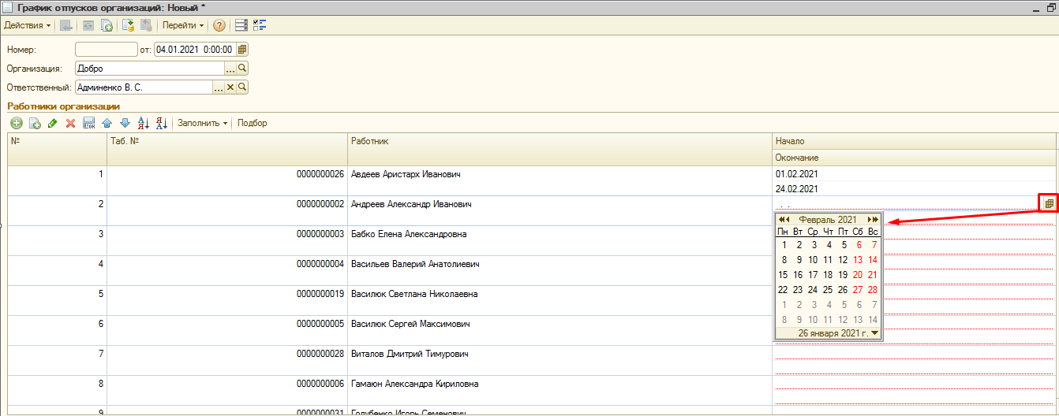The height and width of the screenshot is (416, 1059).
Task: Sort descending with the Я-А icon
Action: coord(161,123)
